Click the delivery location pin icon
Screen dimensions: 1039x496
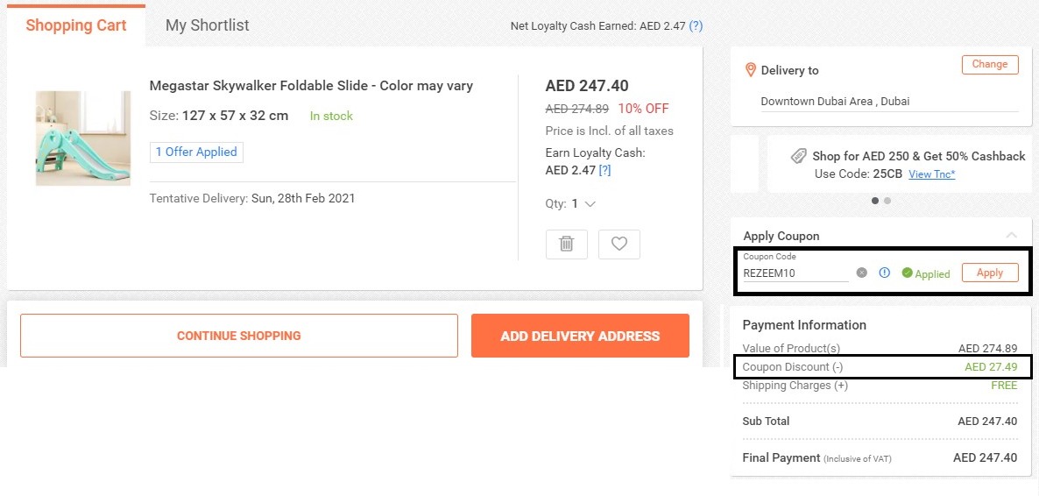point(750,70)
